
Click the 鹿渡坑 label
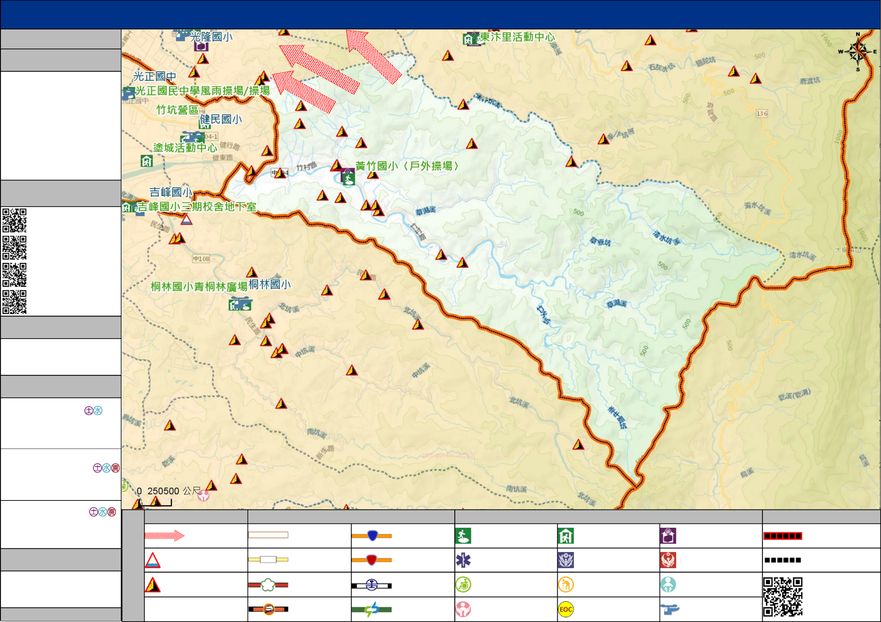pyautogui.click(x=810, y=80)
